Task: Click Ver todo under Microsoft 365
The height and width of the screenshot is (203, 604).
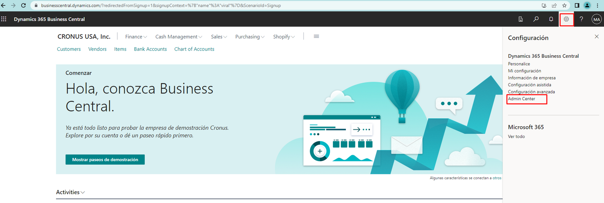Action: [x=516, y=136]
